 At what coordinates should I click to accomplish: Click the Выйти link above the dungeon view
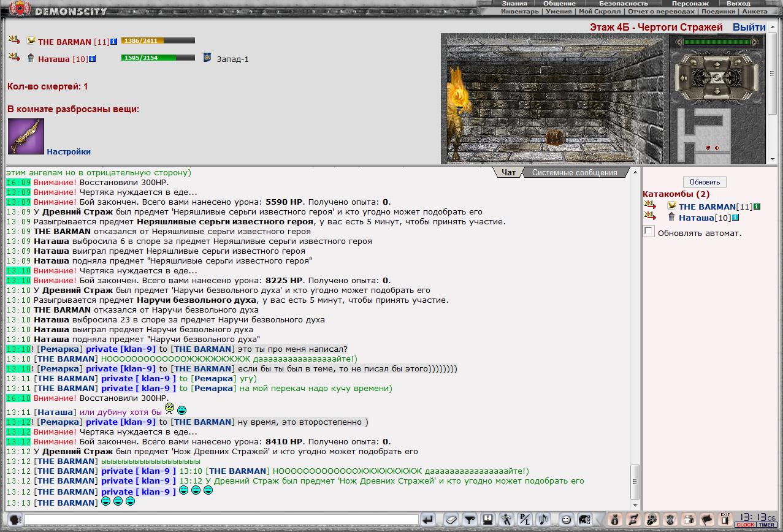pyautogui.click(x=749, y=28)
